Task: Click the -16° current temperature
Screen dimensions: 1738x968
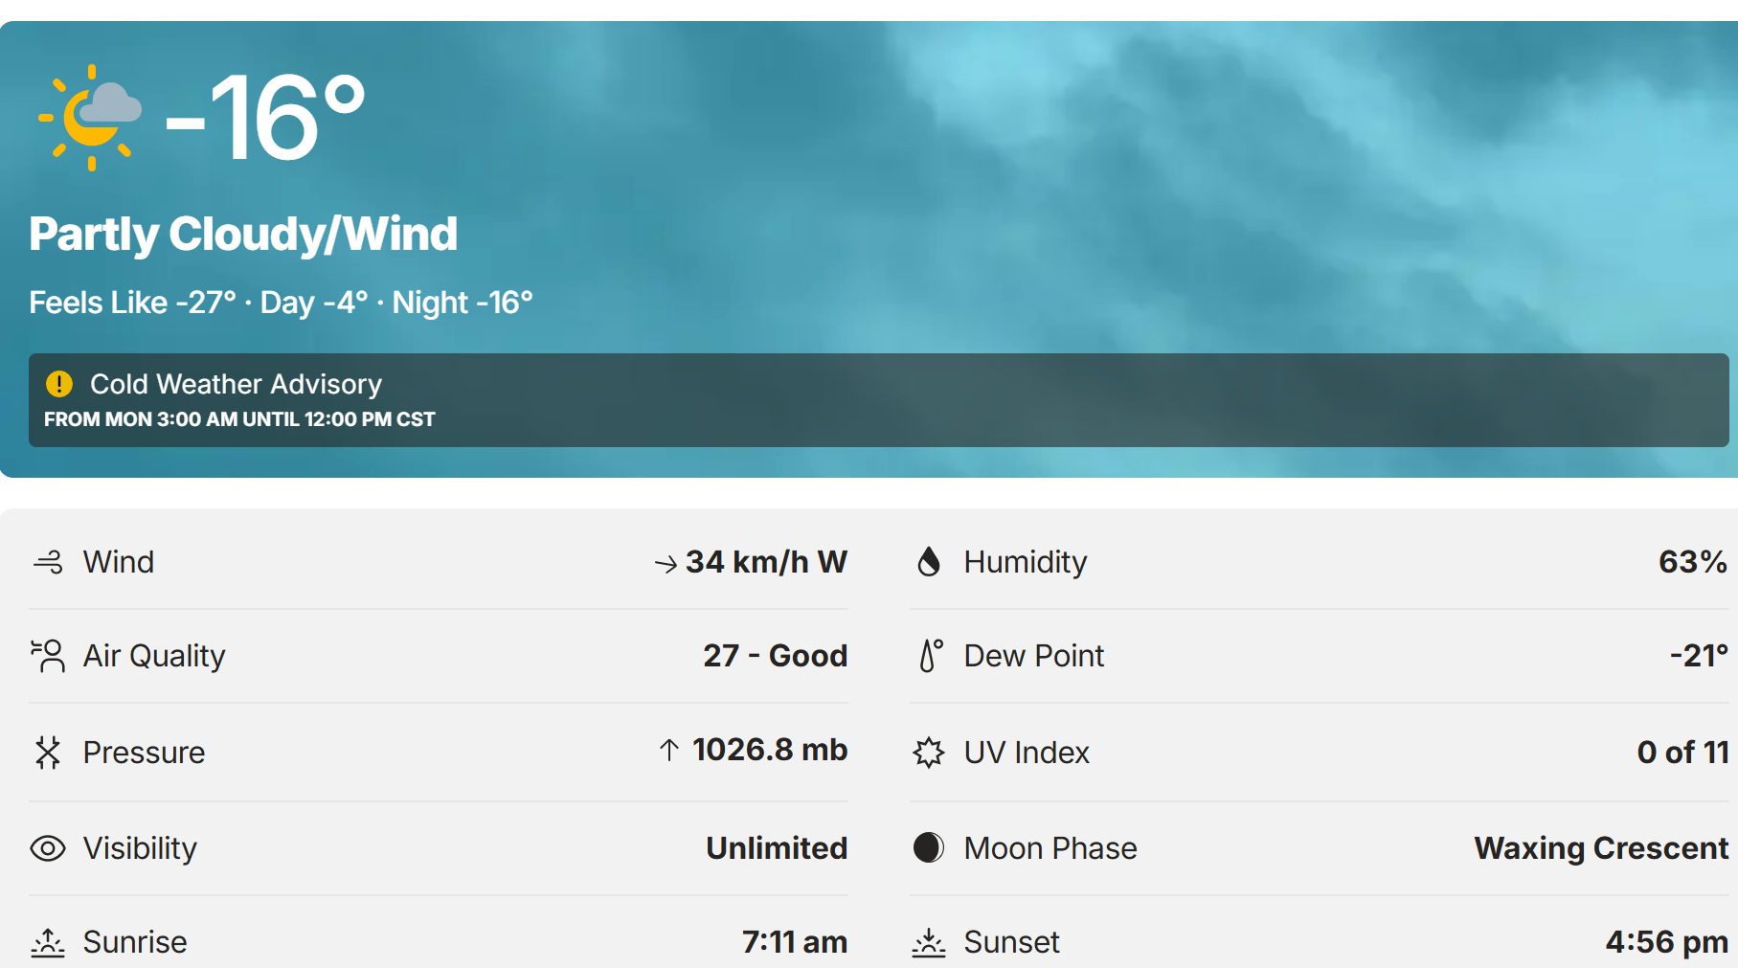Action: 265,118
